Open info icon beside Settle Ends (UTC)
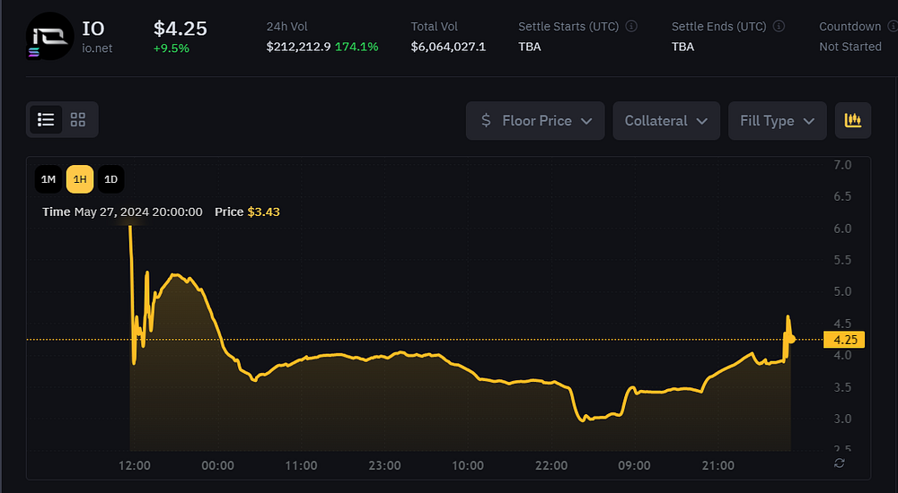Screen dimensions: 898x493 click(x=779, y=26)
